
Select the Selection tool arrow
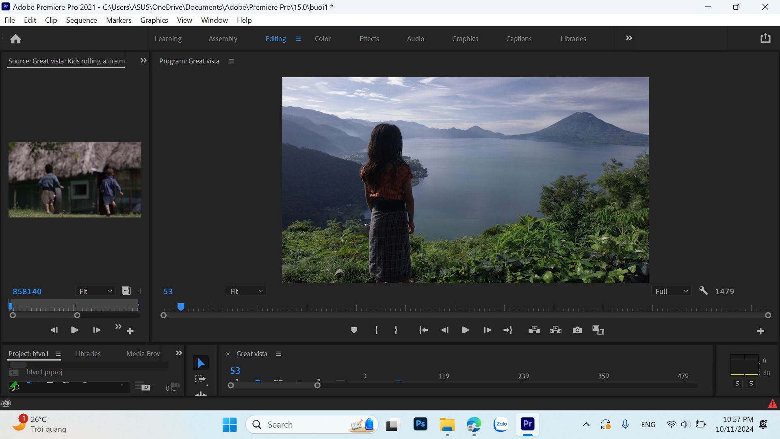pyautogui.click(x=201, y=363)
